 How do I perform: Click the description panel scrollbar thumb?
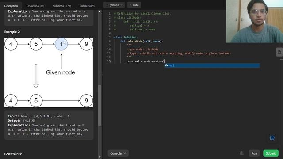click(99, 106)
